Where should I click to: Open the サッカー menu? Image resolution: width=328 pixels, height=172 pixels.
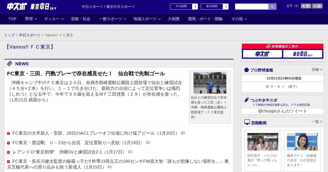[52, 19]
